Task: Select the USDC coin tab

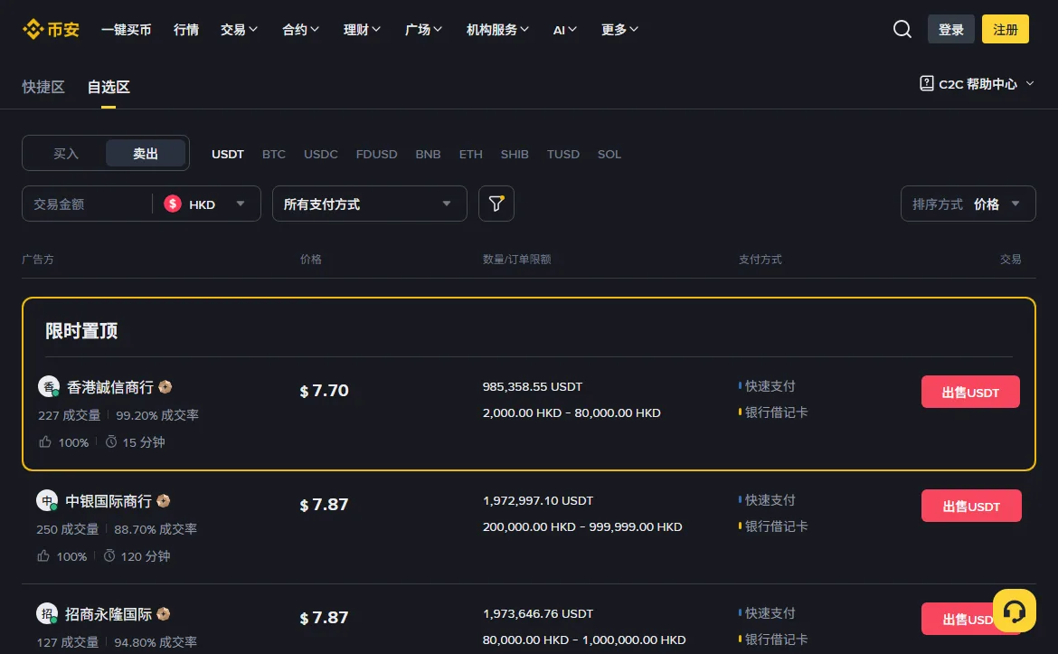Action: click(320, 154)
